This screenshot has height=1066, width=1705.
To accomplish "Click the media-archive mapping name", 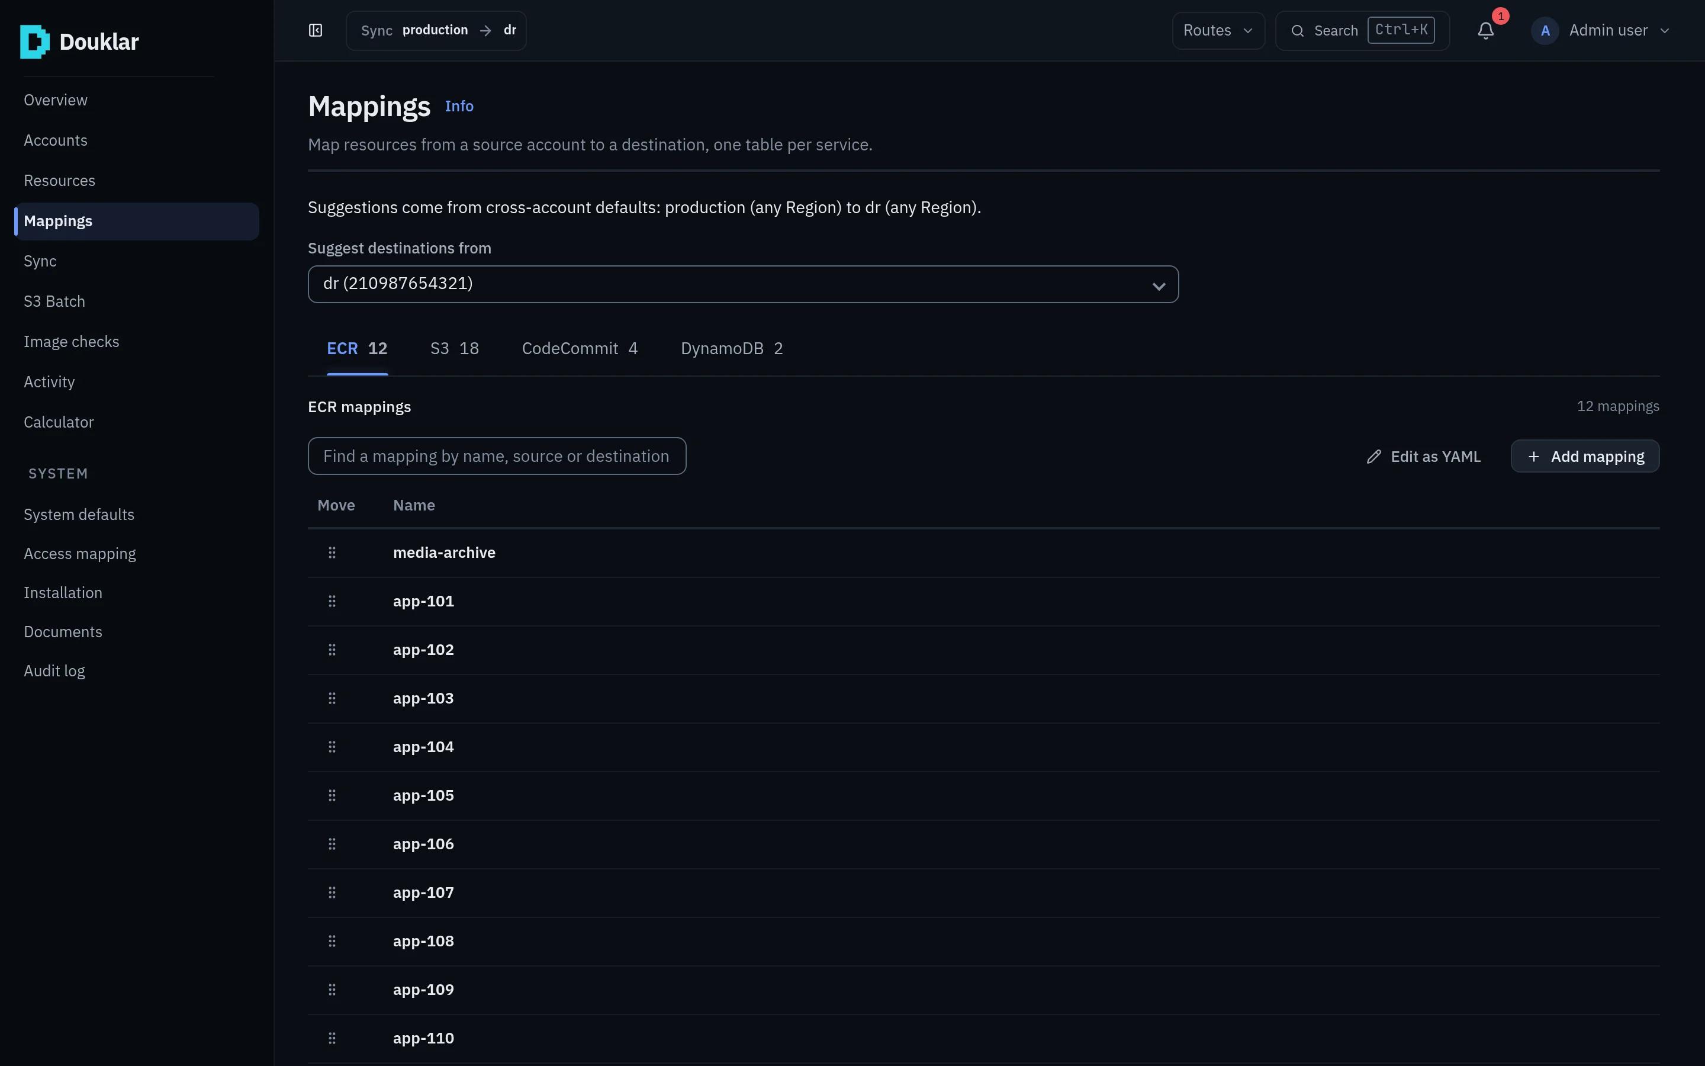I will coord(444,553).
